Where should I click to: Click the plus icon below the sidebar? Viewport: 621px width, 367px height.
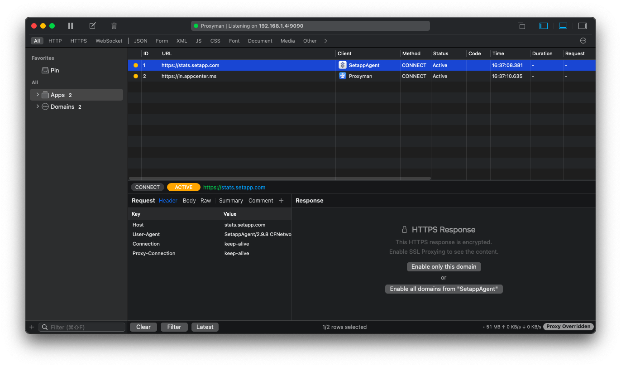tap(32, 327)
